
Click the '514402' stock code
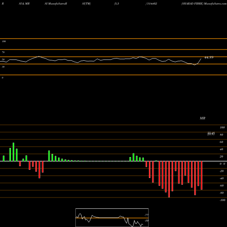[x=152, y=4]
